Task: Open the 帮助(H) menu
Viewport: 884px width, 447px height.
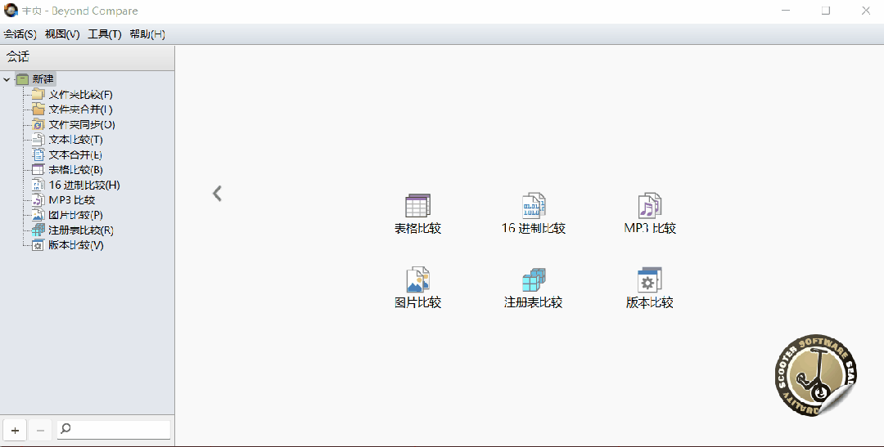Action: point(147,34)
